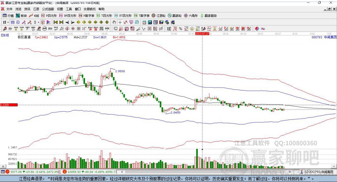Click the 极反通道 indicator name
This screenshot has width=337, height=182.
point(24,37)
